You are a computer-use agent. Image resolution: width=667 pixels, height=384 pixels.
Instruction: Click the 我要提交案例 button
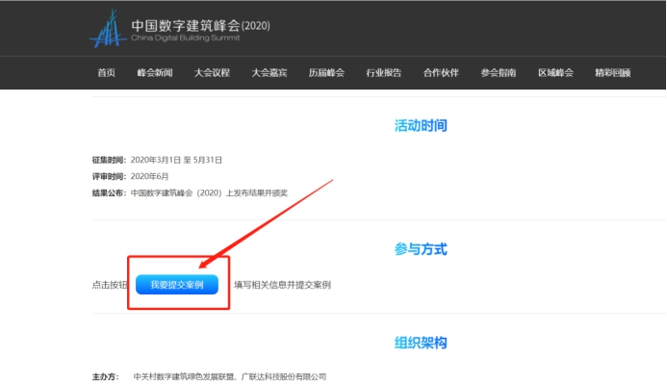tap(177, 285)
